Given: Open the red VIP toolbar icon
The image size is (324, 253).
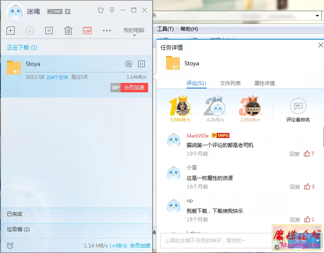Looking at the screenshot, I should point(87,31).
